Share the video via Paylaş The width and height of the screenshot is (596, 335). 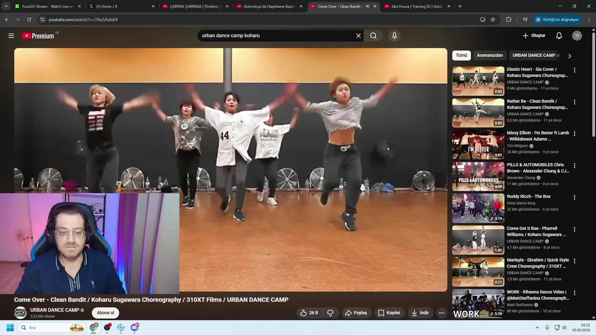click(x=356, y=313)
